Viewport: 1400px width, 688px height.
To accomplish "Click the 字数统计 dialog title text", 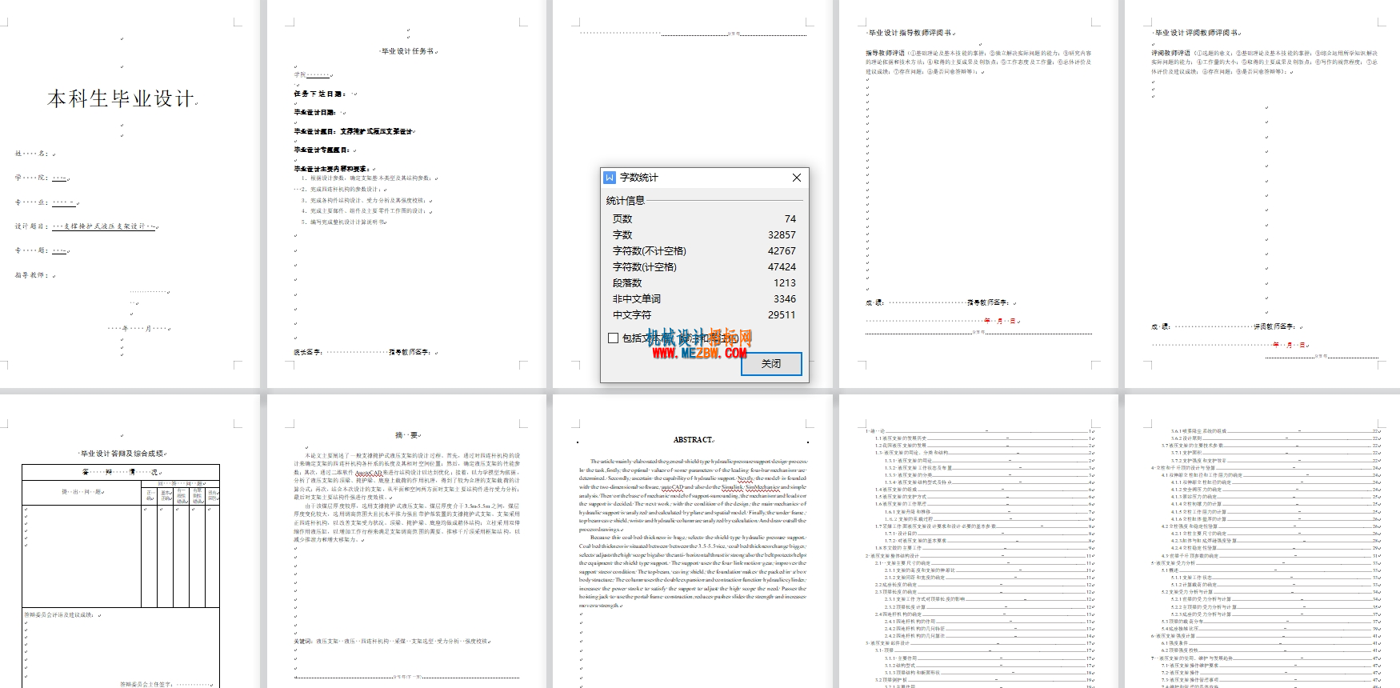I will point(639,178).
